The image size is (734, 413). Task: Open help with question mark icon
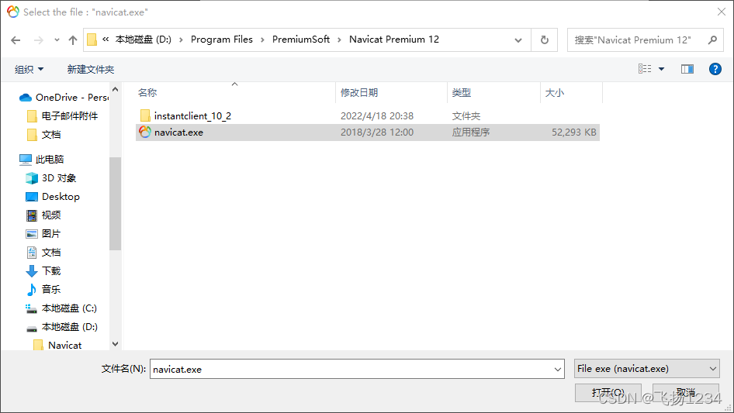(x=715, y=69)
